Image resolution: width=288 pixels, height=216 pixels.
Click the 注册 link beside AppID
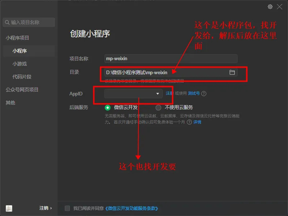pos(170,93)
